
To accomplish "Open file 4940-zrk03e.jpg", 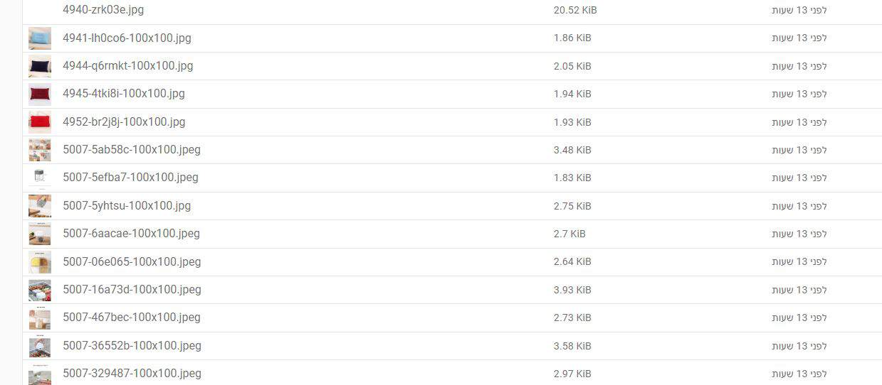I will (103, 10).
